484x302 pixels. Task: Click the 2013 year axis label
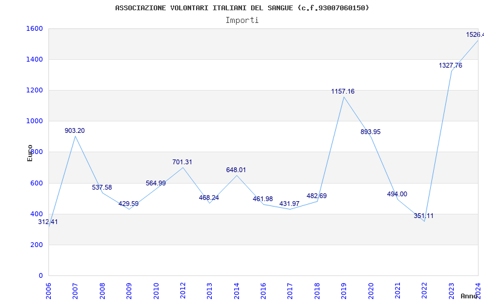[x=209, y=291]
